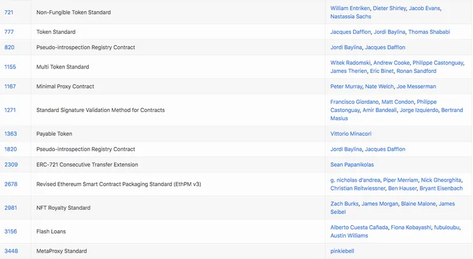Open EIP 2981 NFT Royalty link
Screen dimensions: 473x259
click(11, 208)
